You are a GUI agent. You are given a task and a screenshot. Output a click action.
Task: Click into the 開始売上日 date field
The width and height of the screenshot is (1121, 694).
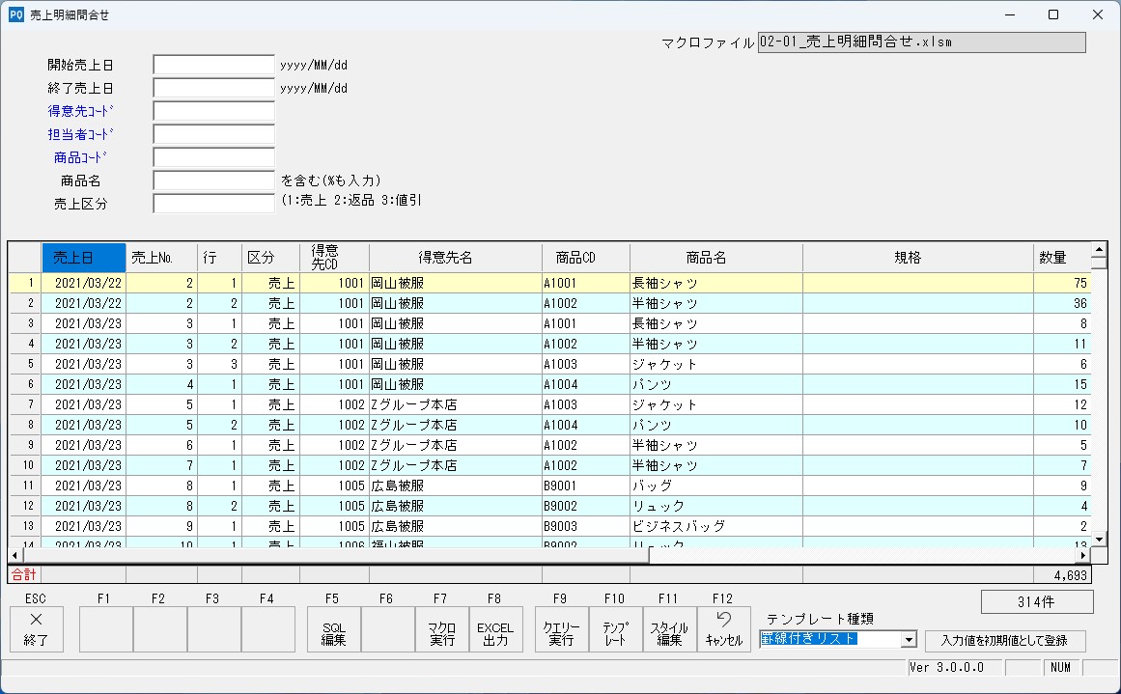[x=213, y=65]
